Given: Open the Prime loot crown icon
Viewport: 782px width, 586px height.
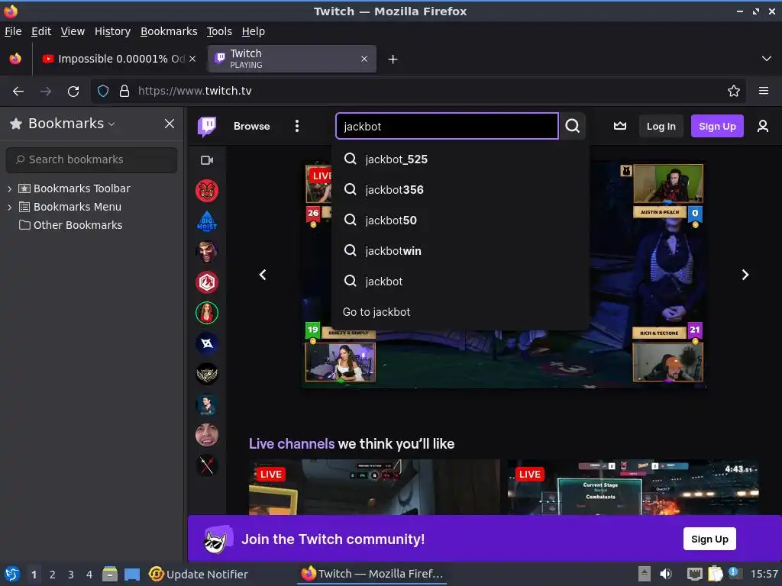Looking at the screenshot, I should 620,126.
